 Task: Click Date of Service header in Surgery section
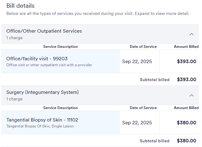point(143,108)
